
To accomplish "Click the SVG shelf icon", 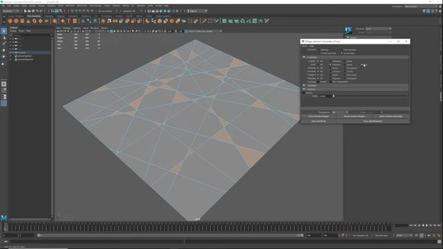I will pos(75,21).
